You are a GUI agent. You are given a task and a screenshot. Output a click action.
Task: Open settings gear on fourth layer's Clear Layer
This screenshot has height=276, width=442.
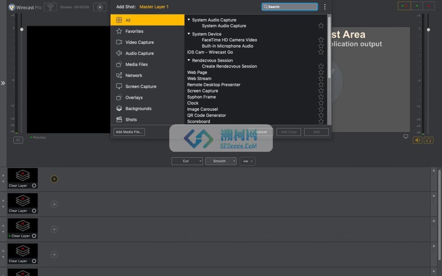[x=34, y=261]
